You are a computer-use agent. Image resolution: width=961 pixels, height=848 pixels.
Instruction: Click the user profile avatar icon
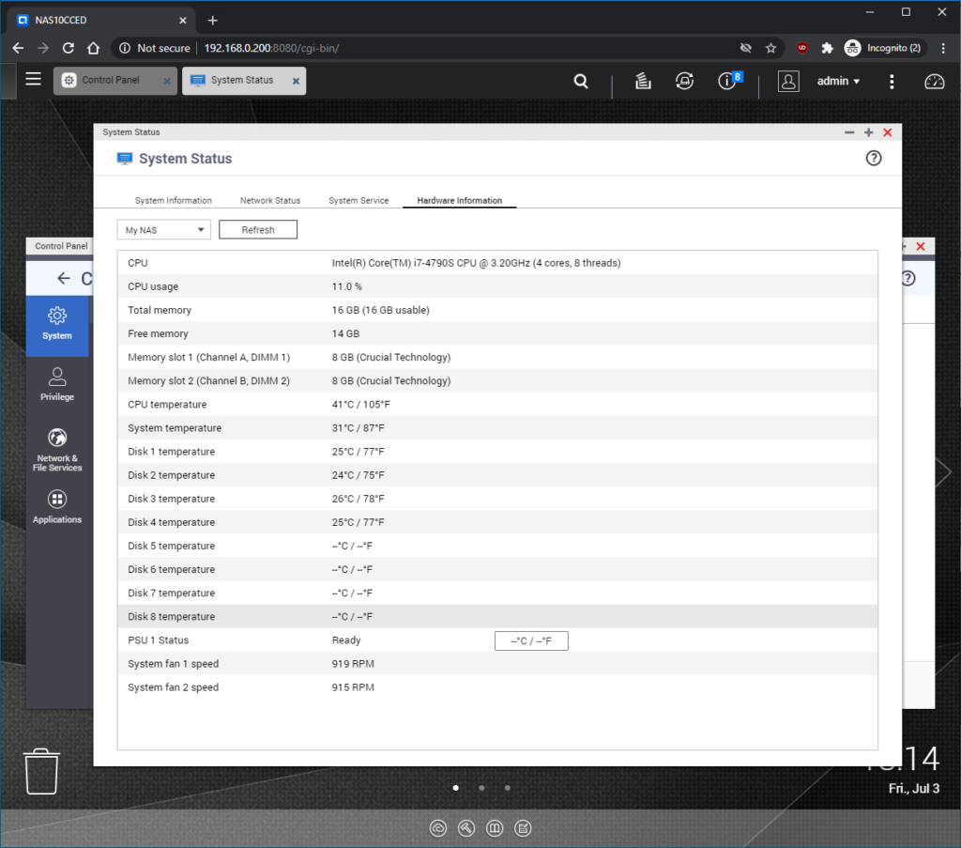pyautogui.click(x=788, y=81)
